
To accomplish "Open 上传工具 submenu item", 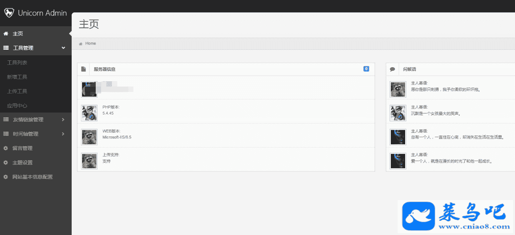I will (17, 91).
